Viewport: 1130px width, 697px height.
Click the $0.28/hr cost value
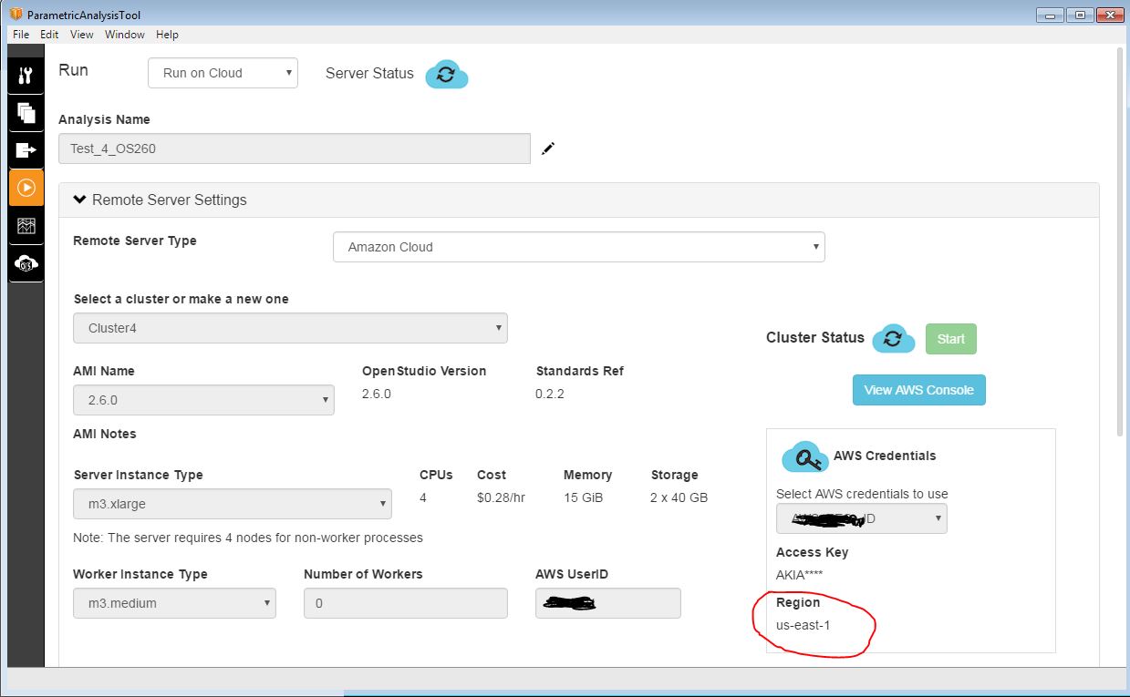click(501, 497)
